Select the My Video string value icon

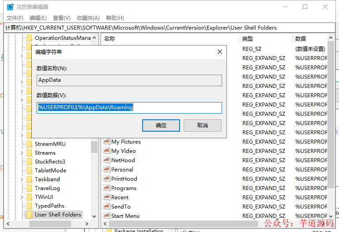[x=106, y=151]
